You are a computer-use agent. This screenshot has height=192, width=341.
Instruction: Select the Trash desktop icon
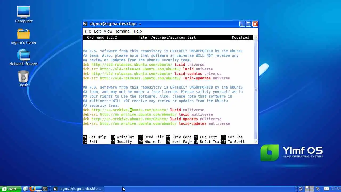click(x=23, y=79)
